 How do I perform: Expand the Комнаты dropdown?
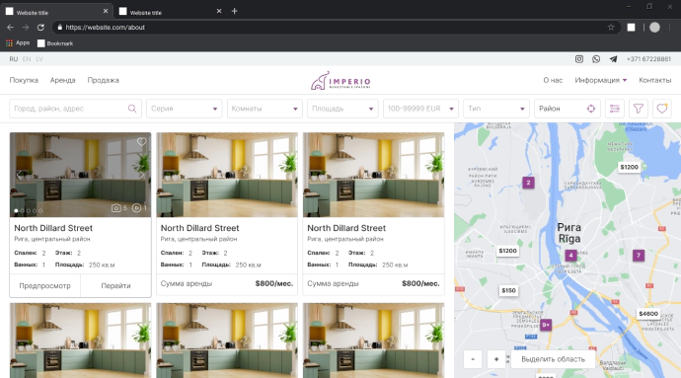point(265,109)
